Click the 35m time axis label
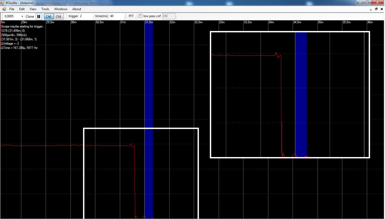Screen dimensions: 385x219 tap(320, 22)
